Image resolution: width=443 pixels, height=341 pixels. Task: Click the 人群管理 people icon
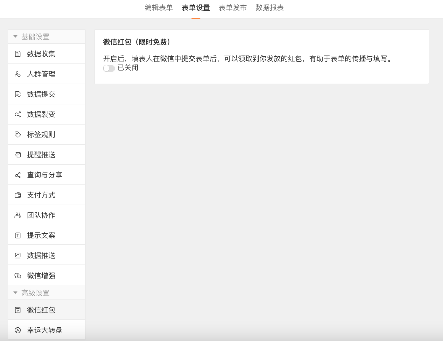(18, 74)
